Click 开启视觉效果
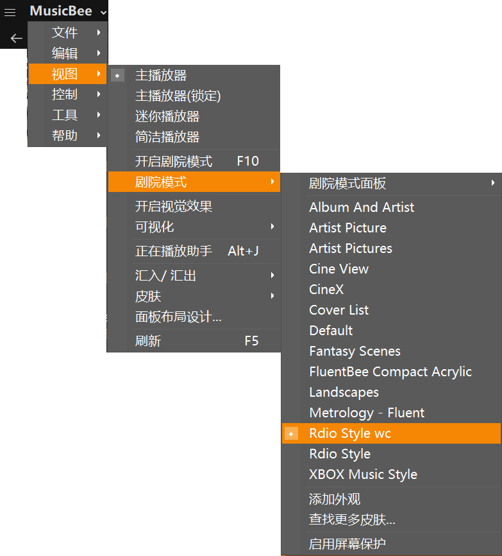 (x=194, y=206)
